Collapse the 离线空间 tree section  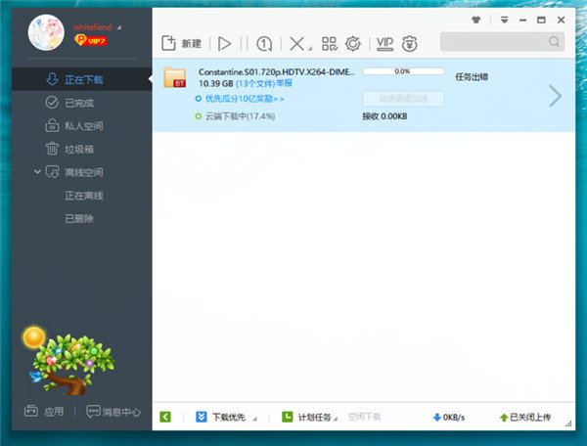click(x=38, y=172)
